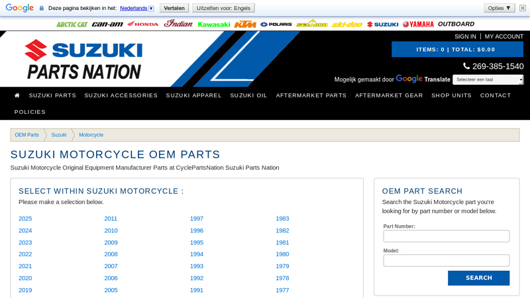Viewport: 530px width, 298px height.
Task: Open the SUZUKI PARTS menu
Action: (52, 95)
